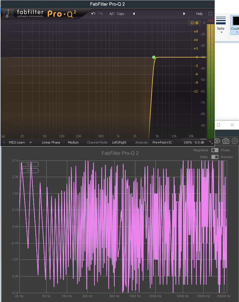Open the MIDI Learn dropdown arrow
This screenshot has height=302, width=239.
[30, 142]
